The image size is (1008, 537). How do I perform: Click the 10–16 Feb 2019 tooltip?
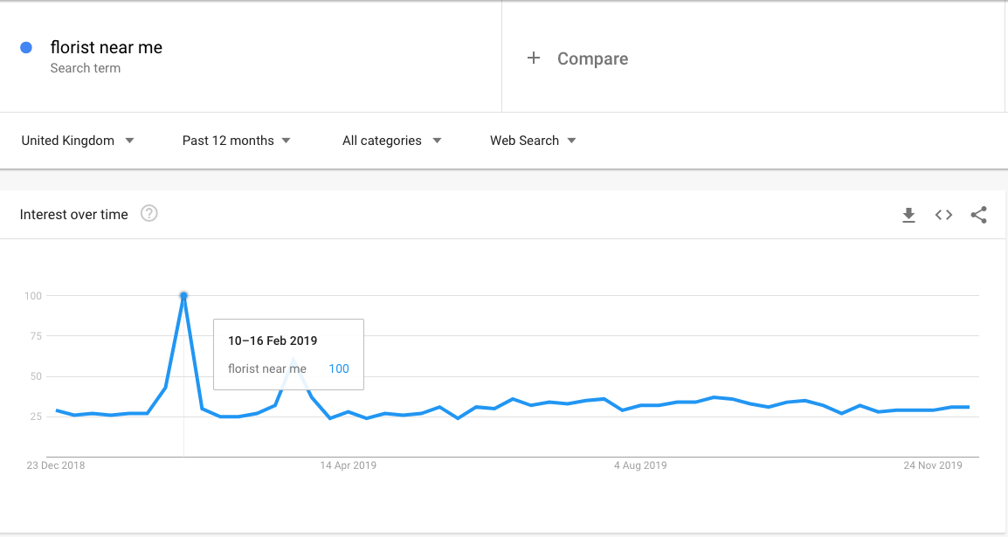click(x=288, y=355)
